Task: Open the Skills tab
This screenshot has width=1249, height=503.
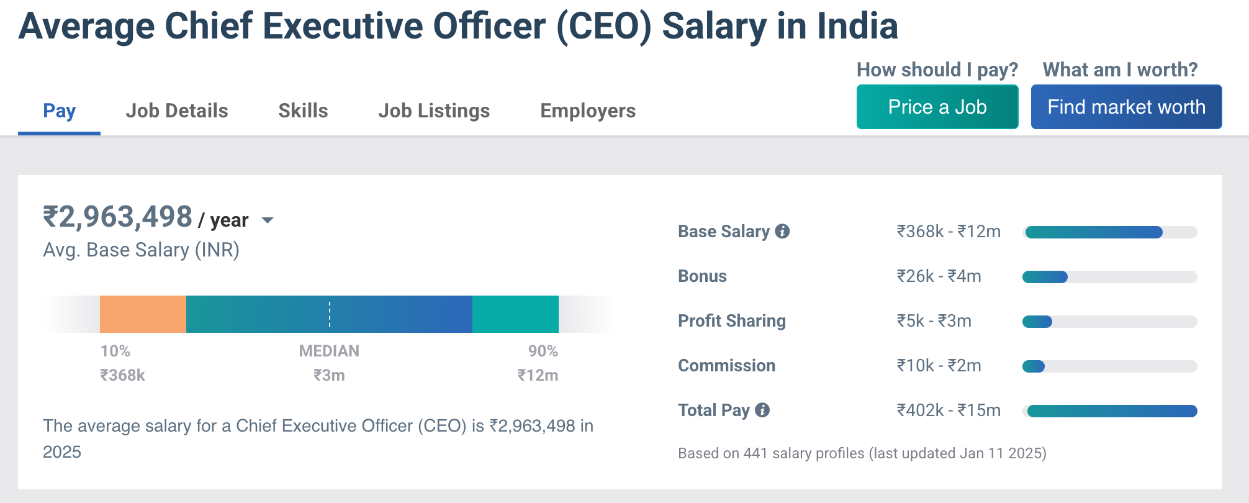Action: tap(302, 111)
